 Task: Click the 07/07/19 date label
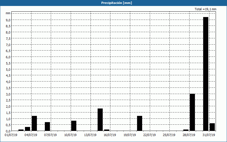click(x=51, y=135)
